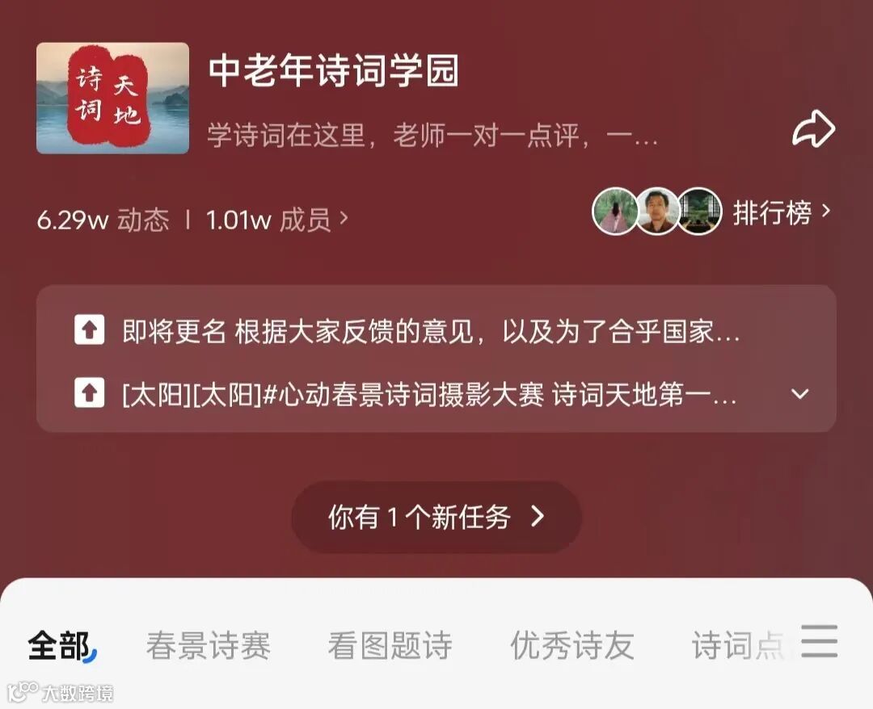Expand pinned posts with the down chevron
Screen dimensions: 873x709
800,394
